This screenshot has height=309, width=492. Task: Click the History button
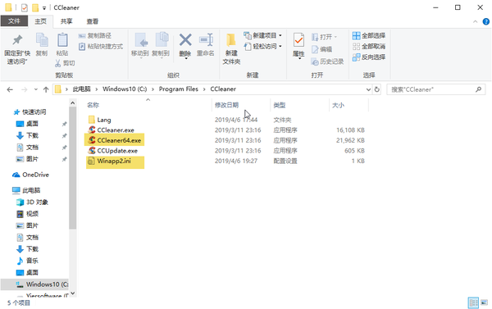(x=327, y=61)
